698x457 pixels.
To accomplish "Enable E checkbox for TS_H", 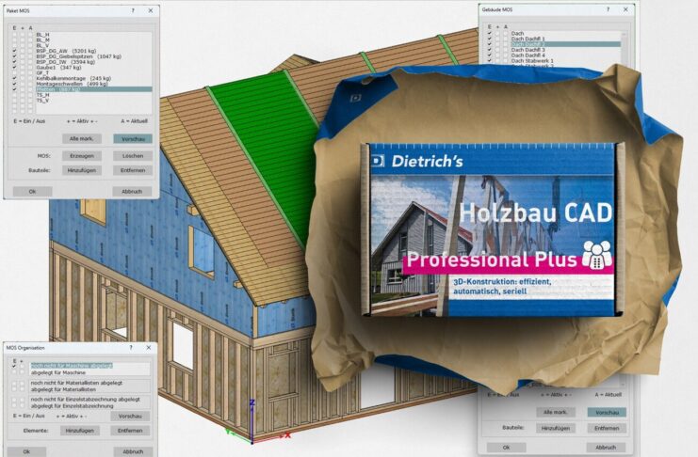I will [15, 95].
